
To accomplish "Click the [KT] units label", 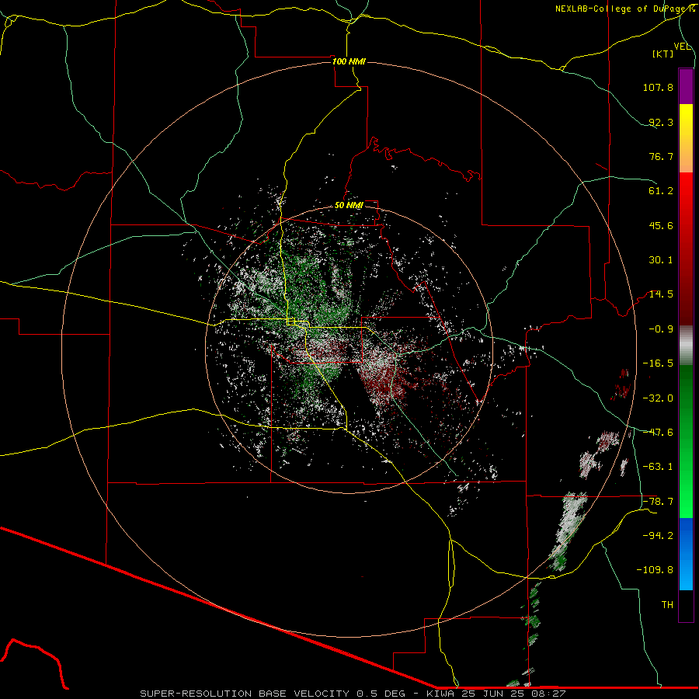I will pos(663,54).
